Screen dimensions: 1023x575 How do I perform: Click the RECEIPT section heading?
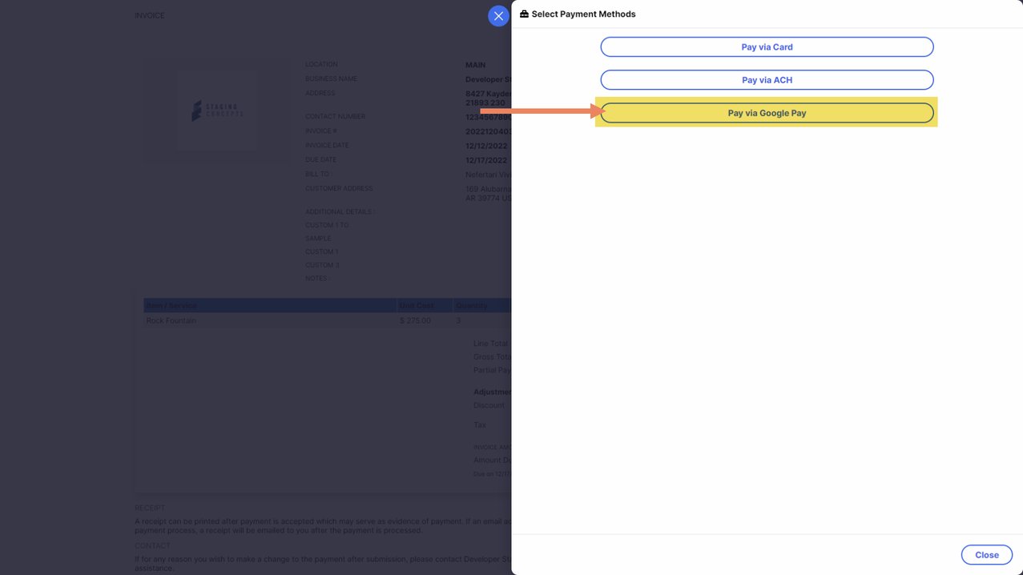(150, 508)
